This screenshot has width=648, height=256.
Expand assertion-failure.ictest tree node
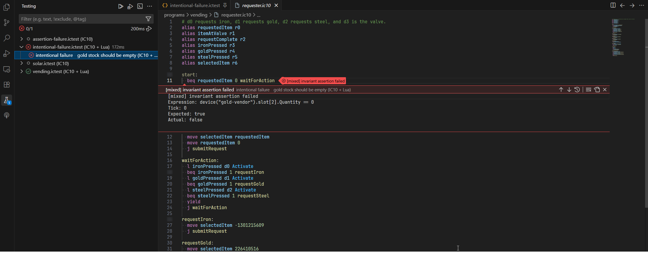tap(22, 39)
